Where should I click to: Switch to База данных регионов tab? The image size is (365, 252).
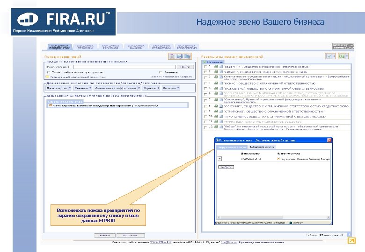110,47
